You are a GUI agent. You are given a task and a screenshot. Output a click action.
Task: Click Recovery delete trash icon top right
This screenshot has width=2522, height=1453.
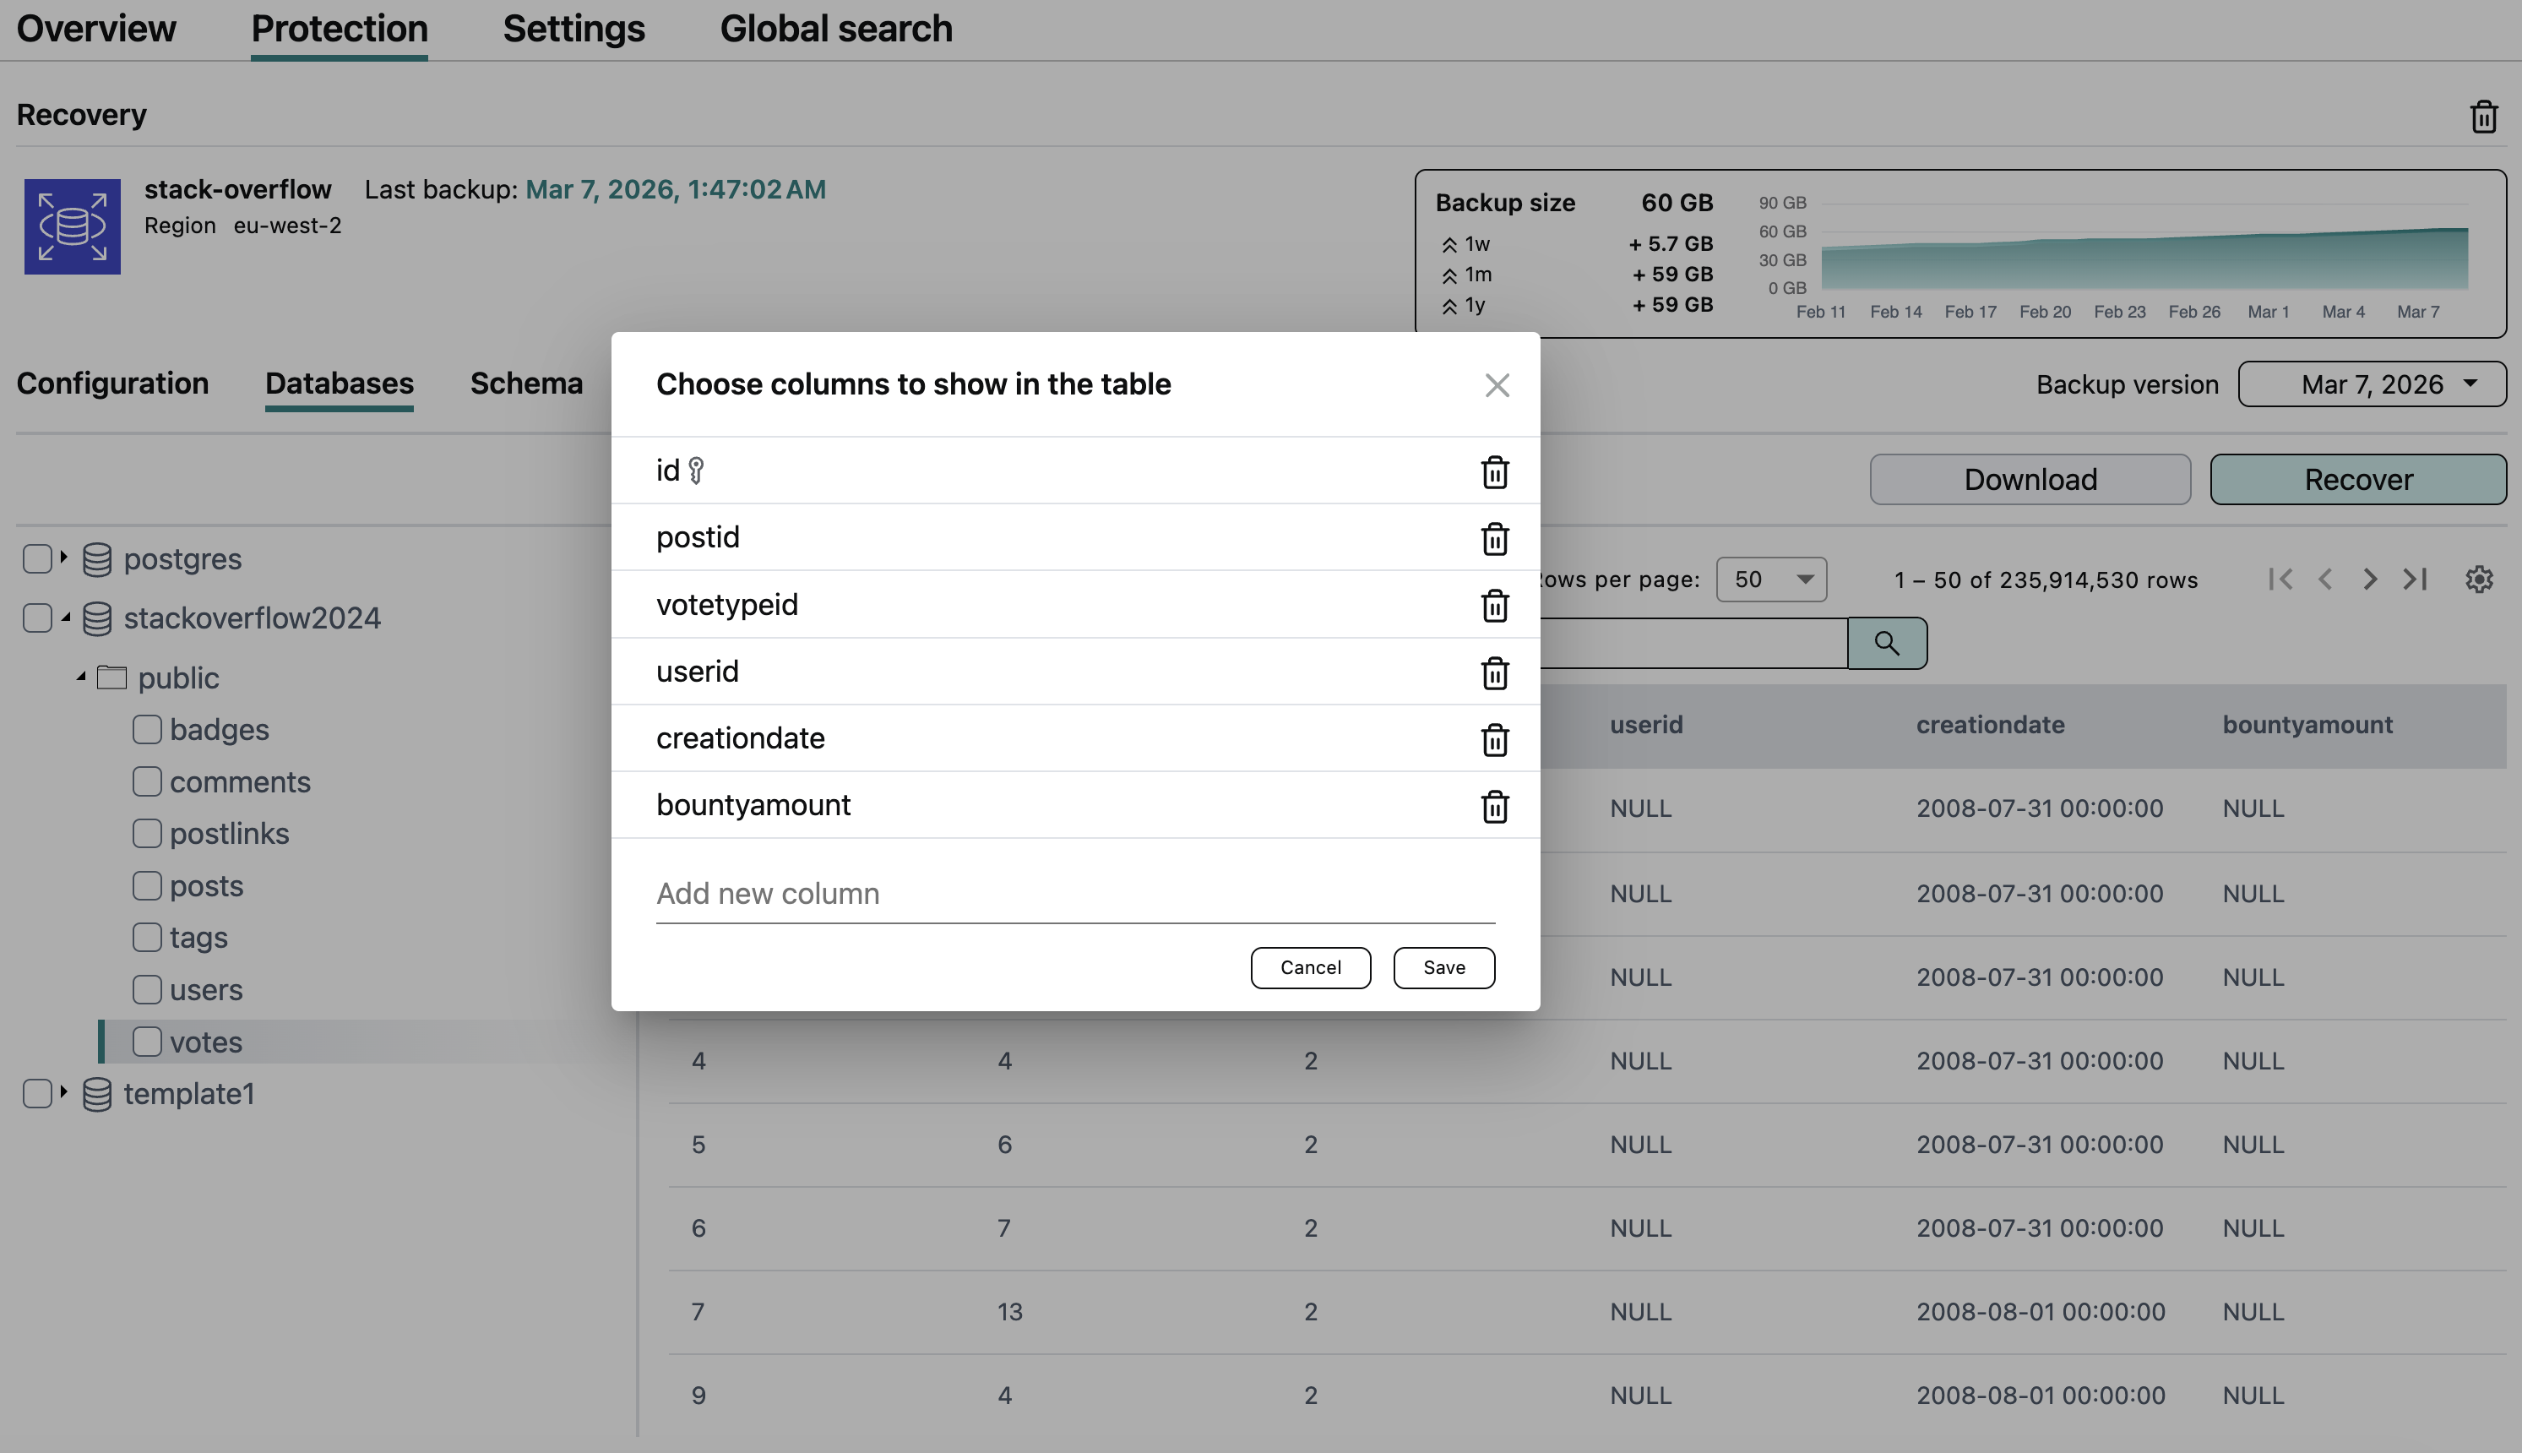point(2483,117)
